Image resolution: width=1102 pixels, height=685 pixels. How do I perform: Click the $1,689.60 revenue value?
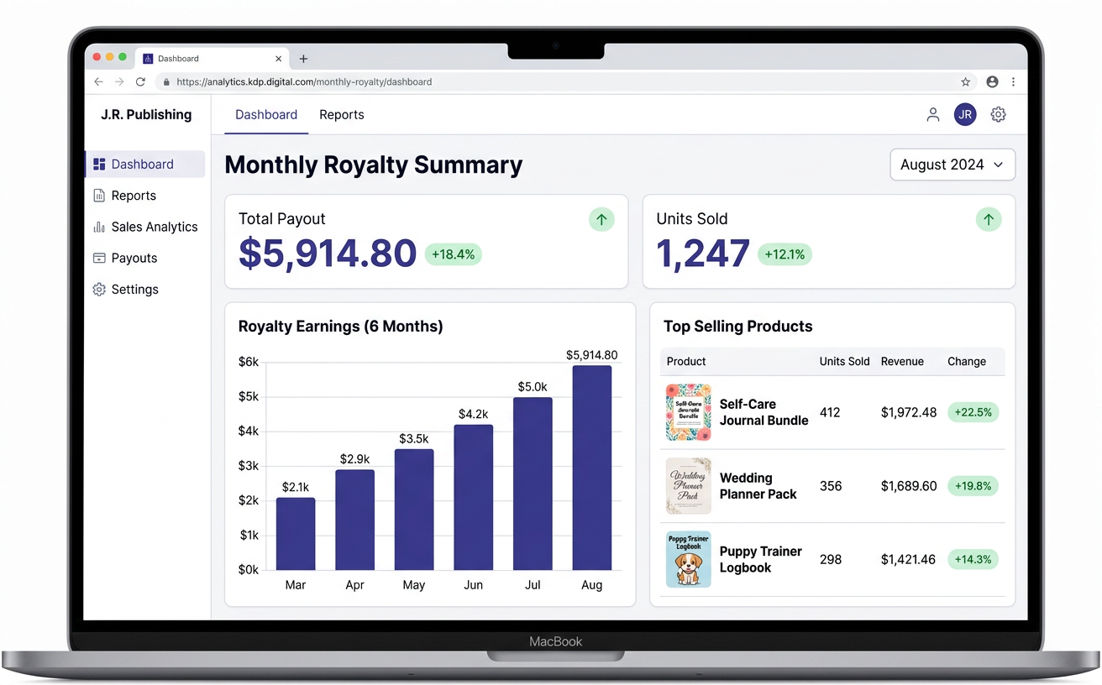coord(909,486)
